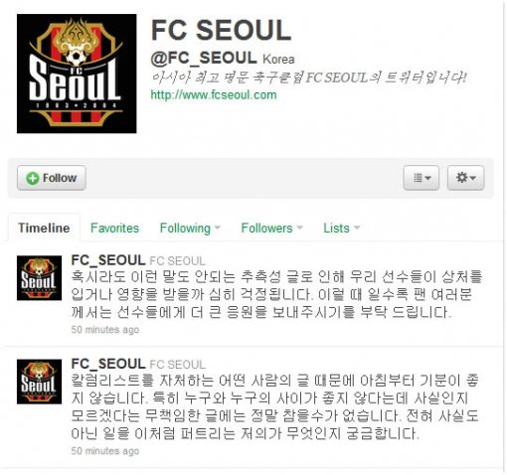The width and height of the screenshot is (507, 475).
Task: Select the Timeline tab
Action: [x=44, y=228]
